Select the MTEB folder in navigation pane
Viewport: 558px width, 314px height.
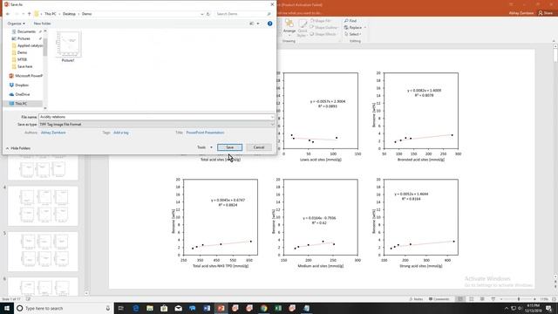point(22,59)
